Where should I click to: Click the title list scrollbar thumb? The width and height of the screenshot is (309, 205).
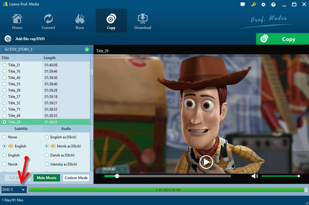(x=92, y=72)
